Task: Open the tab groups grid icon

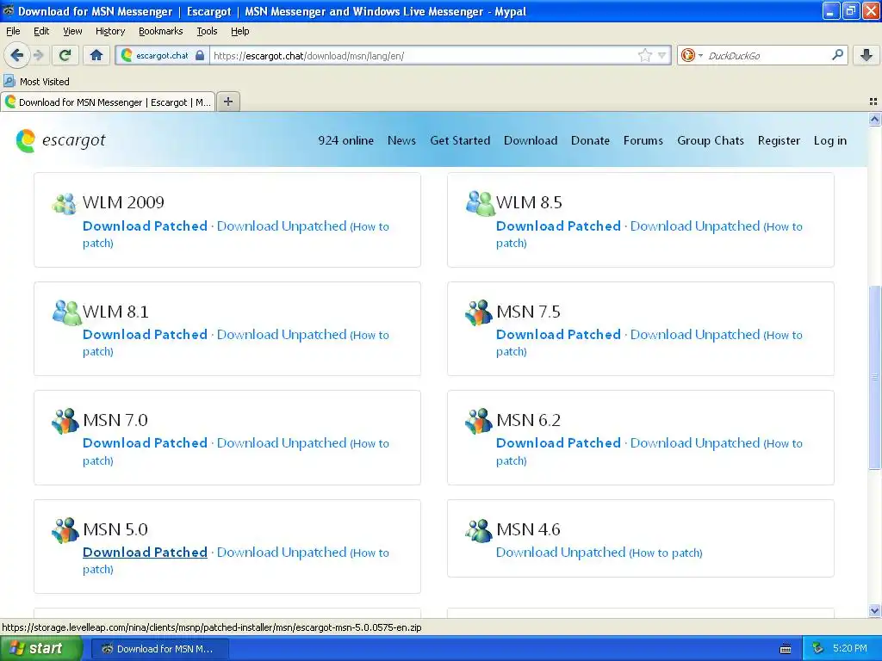Action: pos(873,102)
